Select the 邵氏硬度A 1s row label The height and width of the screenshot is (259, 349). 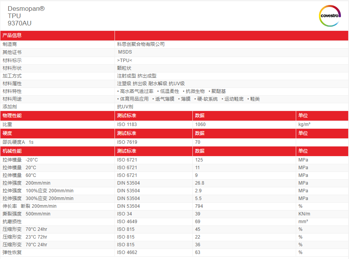pos(18,142)
